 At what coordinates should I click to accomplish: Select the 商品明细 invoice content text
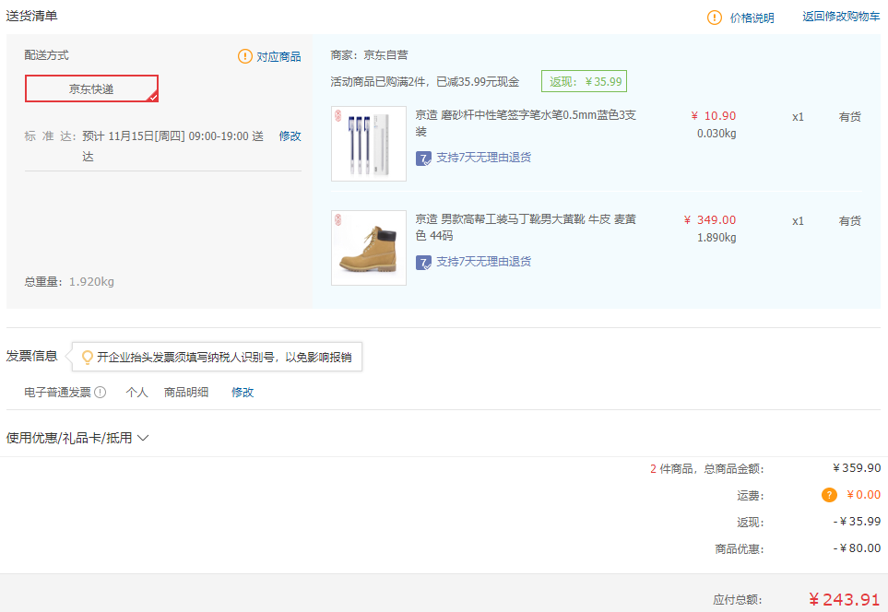(x=186, y=393)
